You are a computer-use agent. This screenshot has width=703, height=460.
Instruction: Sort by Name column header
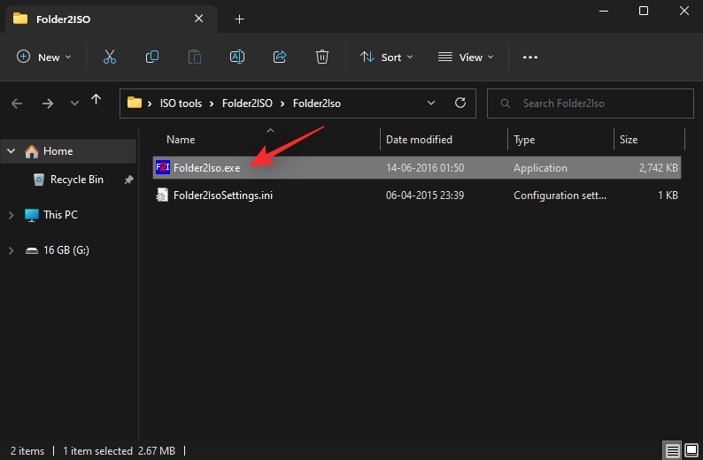(x=181, y=140)
